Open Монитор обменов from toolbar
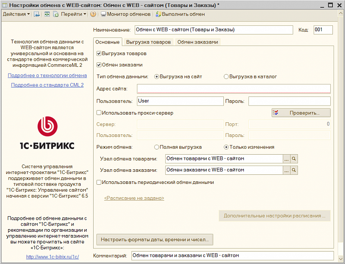The width and height of the screenshot is (345, 264). pyautogui.click(x=125, y=14)
